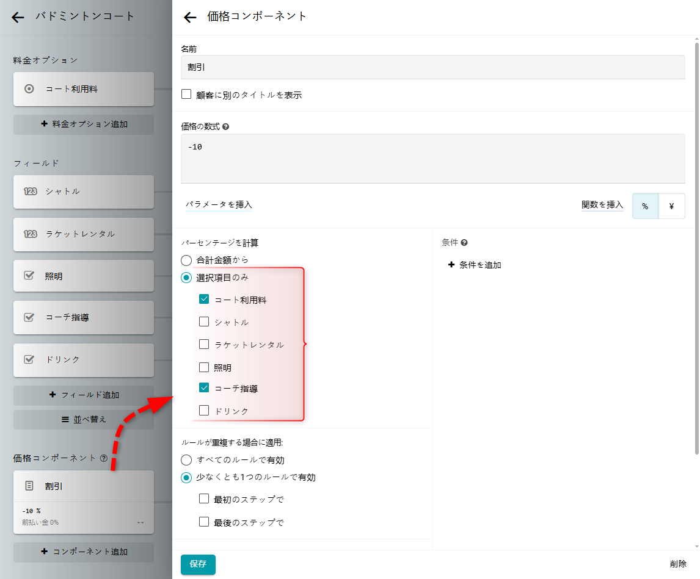
Task: Open パラメータを挿入 dropdown
Action: coord(219,205)
